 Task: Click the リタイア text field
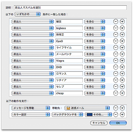click(69, 80)
